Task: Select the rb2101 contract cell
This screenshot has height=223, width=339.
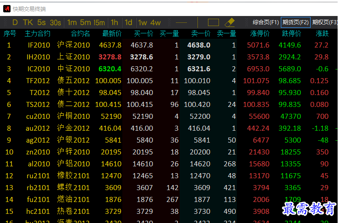Action: (38, 187)
